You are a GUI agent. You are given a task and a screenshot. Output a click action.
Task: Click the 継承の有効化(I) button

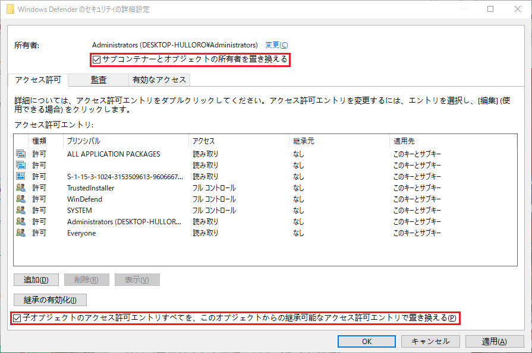coord(50,300)
